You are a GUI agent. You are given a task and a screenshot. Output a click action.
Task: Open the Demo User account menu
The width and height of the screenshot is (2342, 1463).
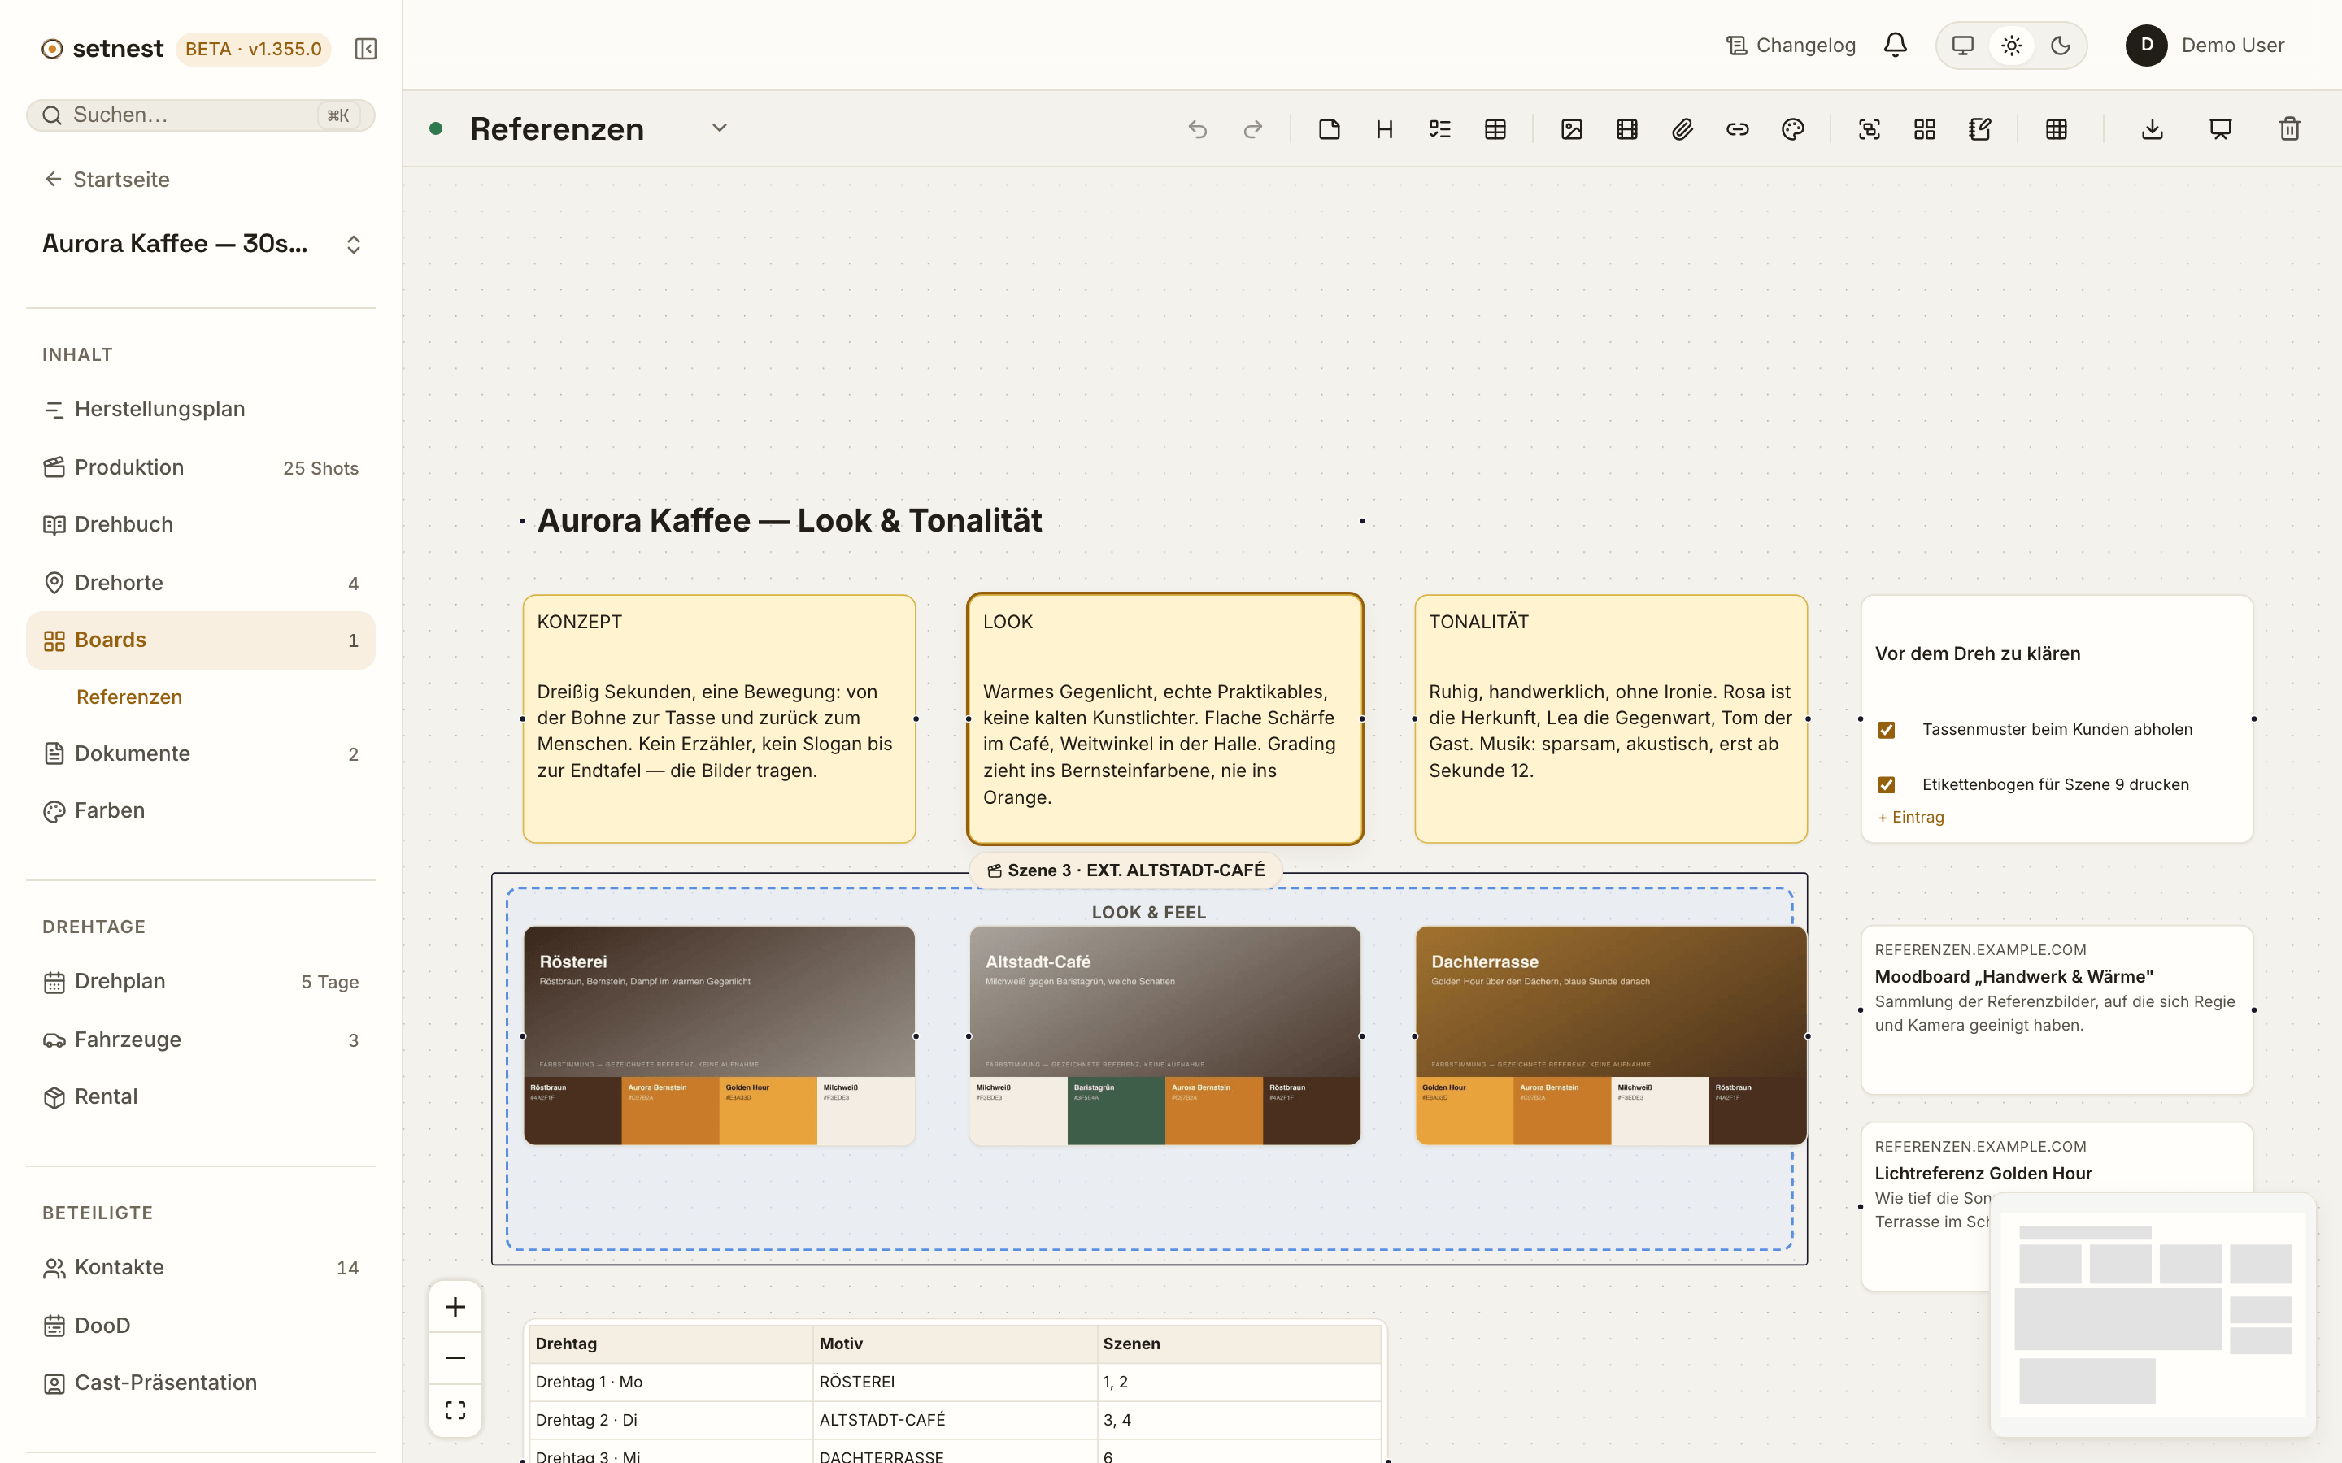pos(2205,46)
